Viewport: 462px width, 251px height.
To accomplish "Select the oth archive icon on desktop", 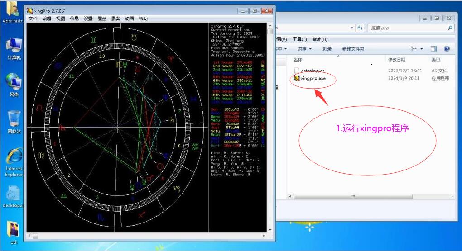I will click(x=14, y=232).
